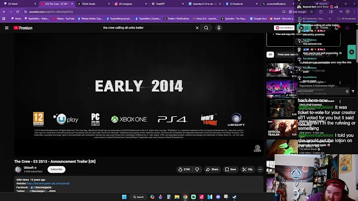Close The Crew - E3 2013 browser tab
Viewport: 358px width, 201px height.
point(72,3)
